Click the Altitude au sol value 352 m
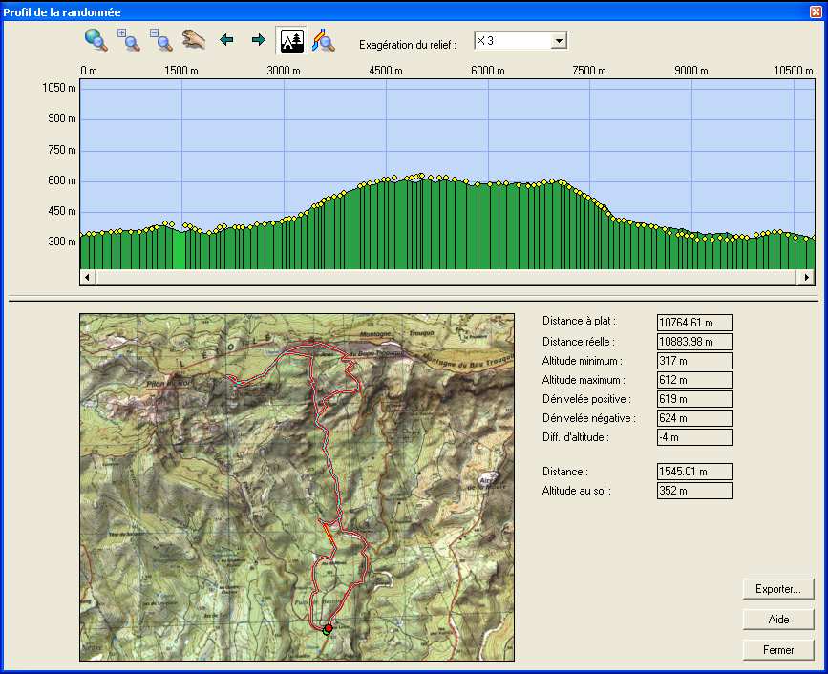 click(x=695, y=491)
